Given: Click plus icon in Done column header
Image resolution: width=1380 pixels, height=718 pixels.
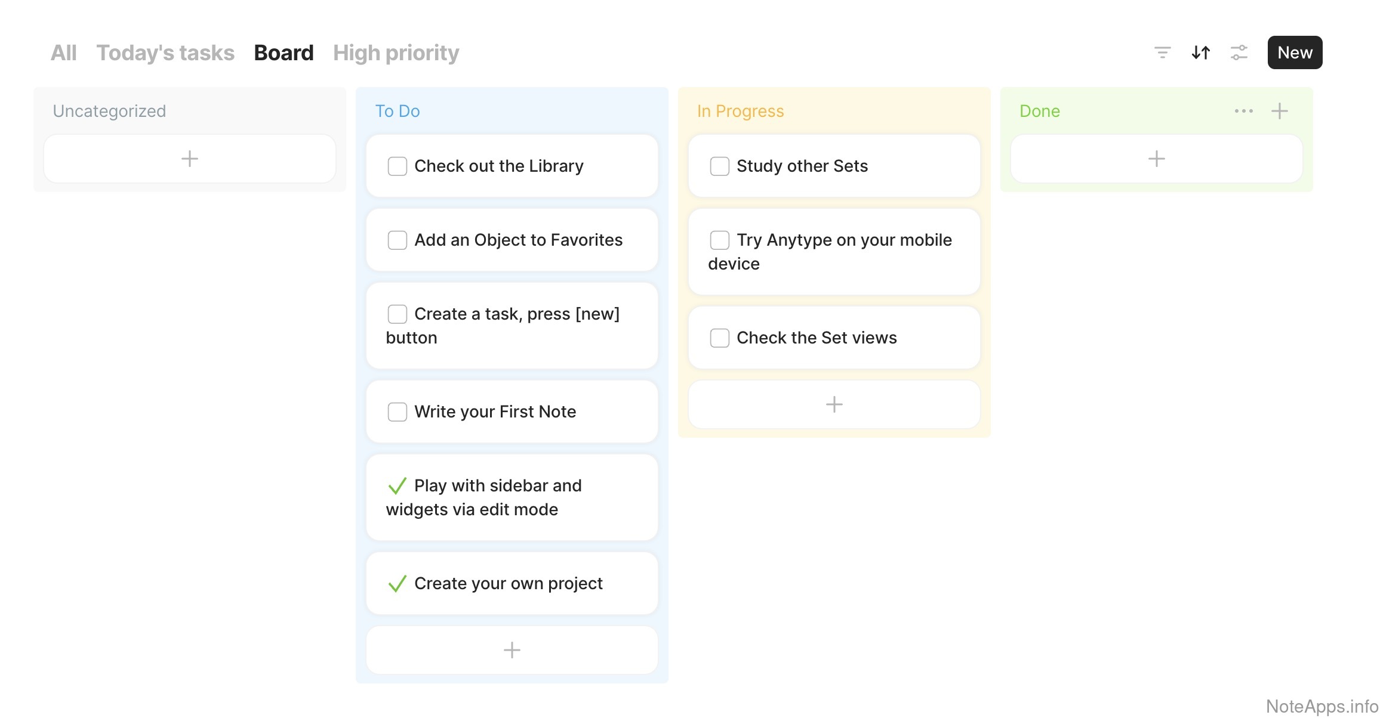Looking at the screenshot, I should (1279, 111).
